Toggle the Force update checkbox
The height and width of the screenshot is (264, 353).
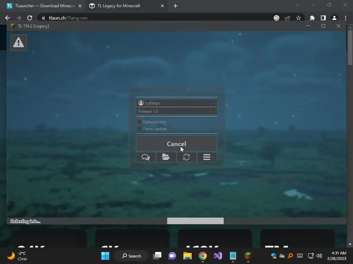coord(139,129)
